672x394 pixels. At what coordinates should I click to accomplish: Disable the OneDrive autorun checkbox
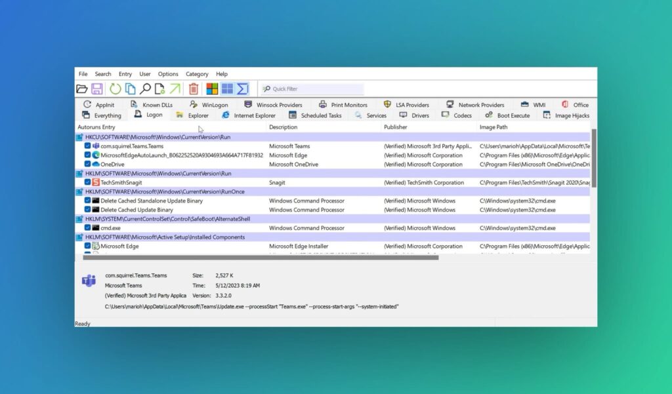pos(88,165)
